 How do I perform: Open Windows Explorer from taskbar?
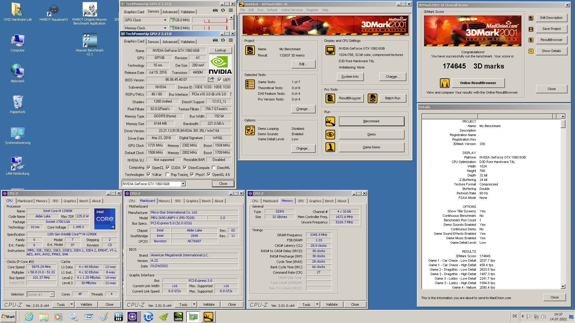point(43,317)
